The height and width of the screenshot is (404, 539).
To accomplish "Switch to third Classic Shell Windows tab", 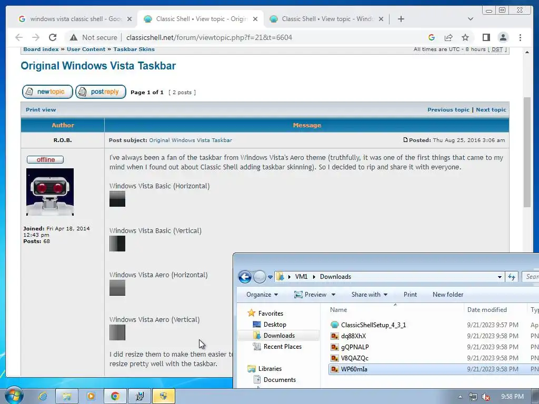I will point(326,19).
